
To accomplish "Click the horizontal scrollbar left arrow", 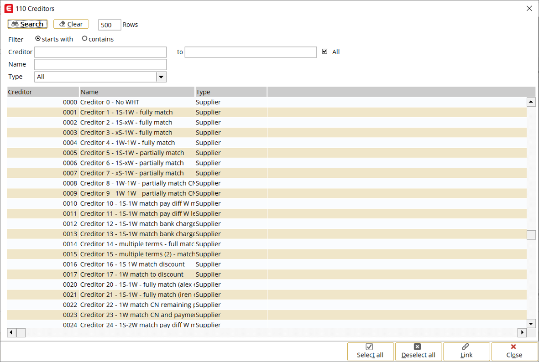I will click(x=11, y=332).
